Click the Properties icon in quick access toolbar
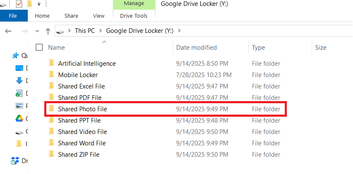This screenshot has height=174, width=353. [19, 4]
